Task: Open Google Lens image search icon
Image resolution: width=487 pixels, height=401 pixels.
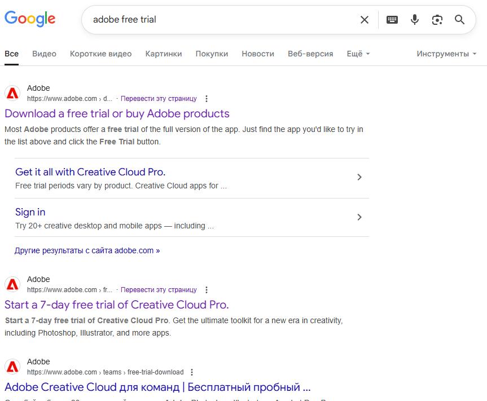Action: 437,20
